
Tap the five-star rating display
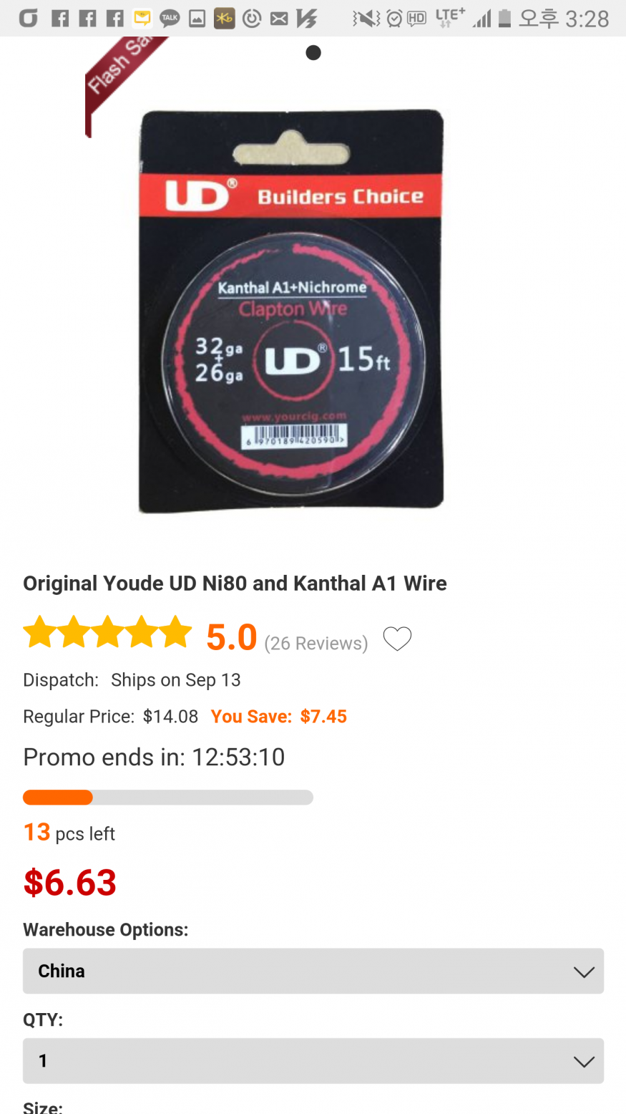pos(107,633)
